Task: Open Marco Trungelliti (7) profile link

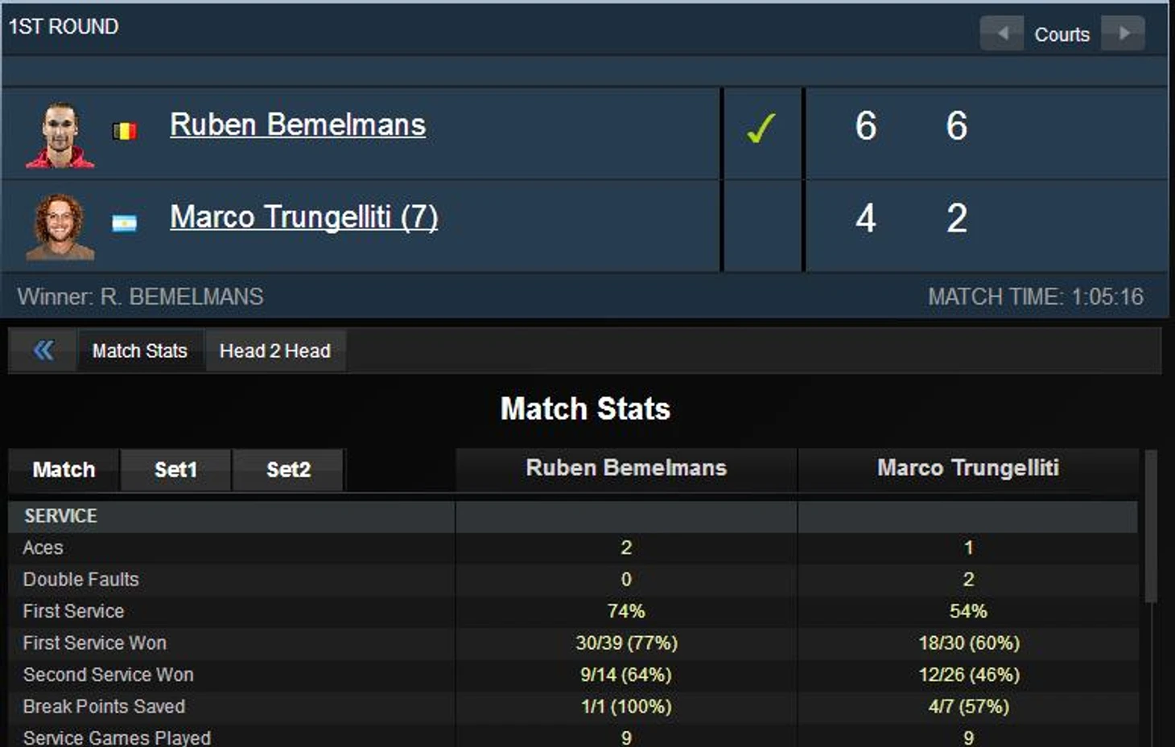Action: (304, 217)
